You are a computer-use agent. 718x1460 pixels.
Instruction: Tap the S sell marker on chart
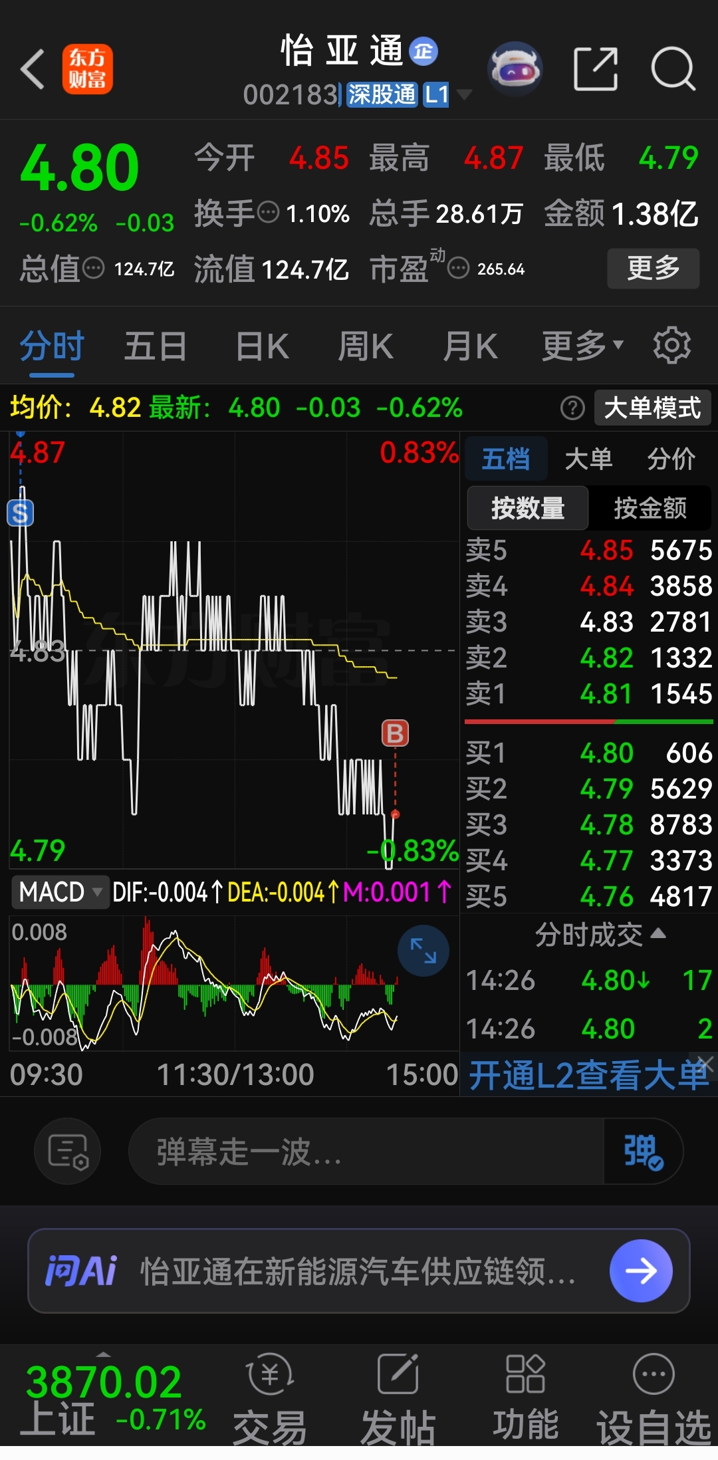(20, 513)
